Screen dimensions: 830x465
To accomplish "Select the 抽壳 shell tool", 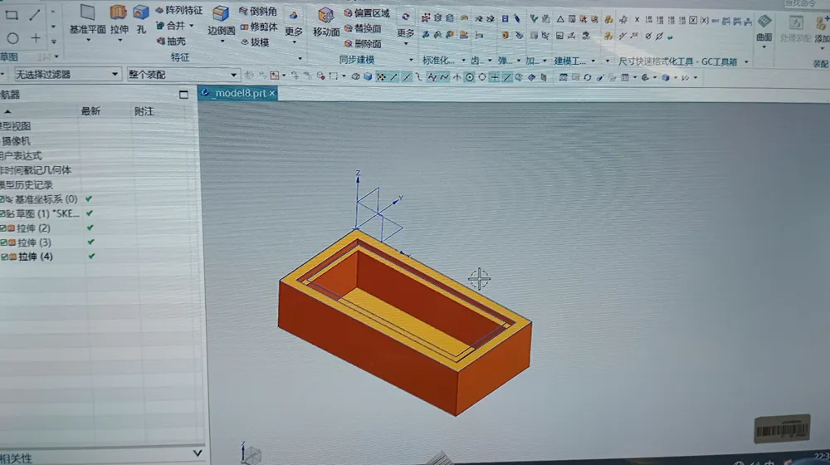I will pyautogui.click(x=172, y=42).
